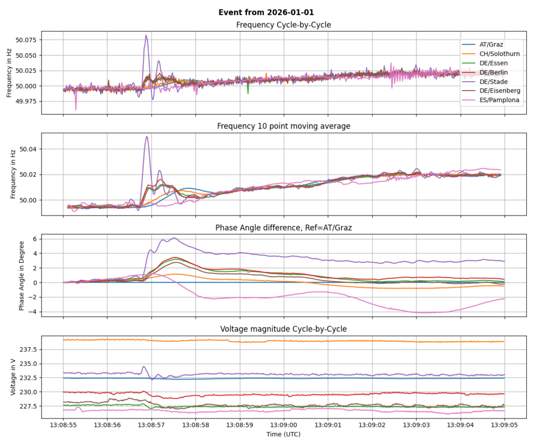This screenshot has height=444, width=533.
Task: Click the 'Event from 2026-01-01' figure title
Action: click(266, 12)
